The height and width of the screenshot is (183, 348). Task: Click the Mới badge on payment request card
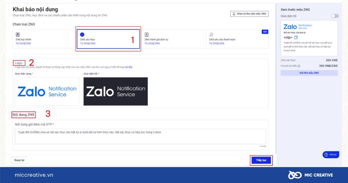coord(265,32)
